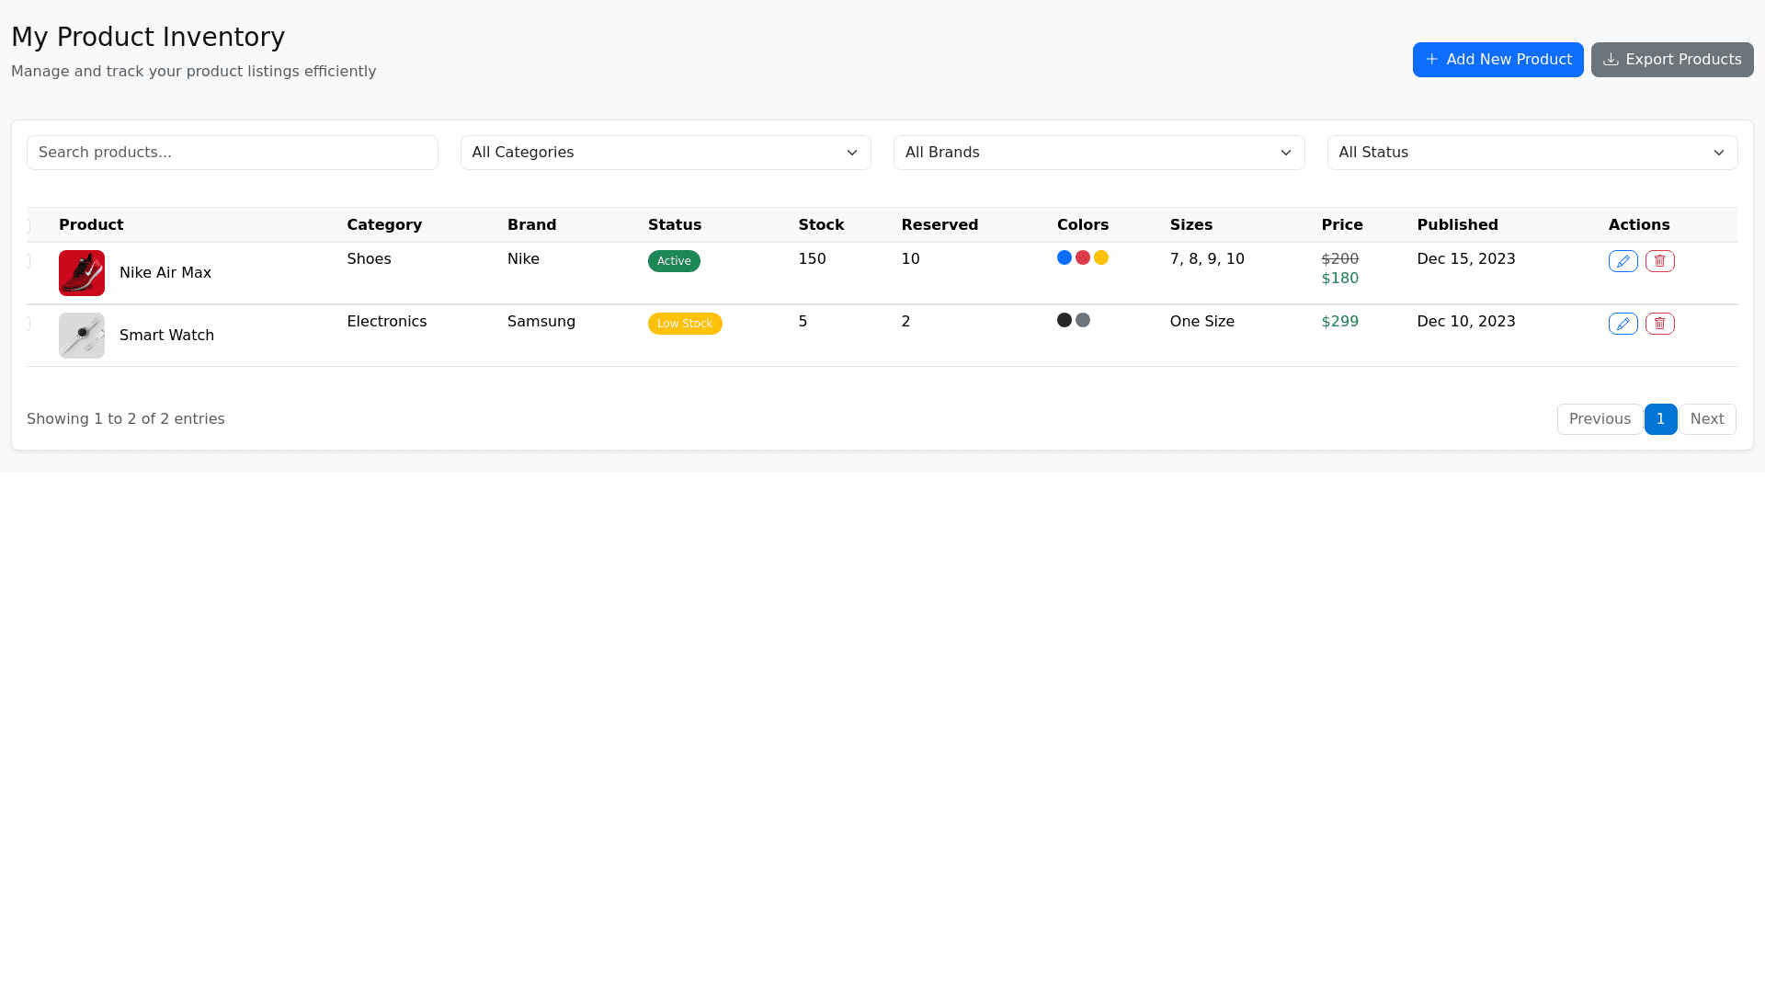Click the pencil icon for Smart Watch
The image size is (1765, 993).
pos(1623,324)
